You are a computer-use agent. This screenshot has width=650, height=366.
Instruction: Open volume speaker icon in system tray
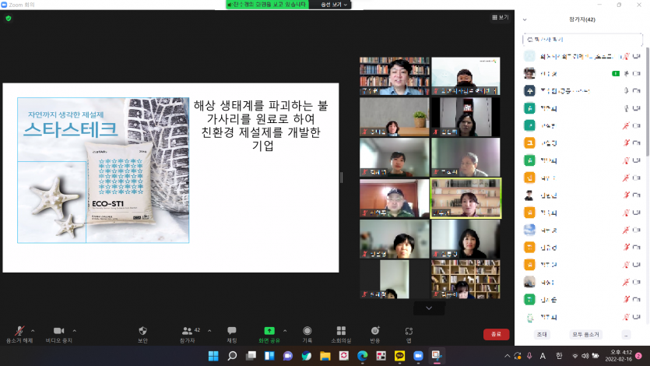click(x=585, y=356)
